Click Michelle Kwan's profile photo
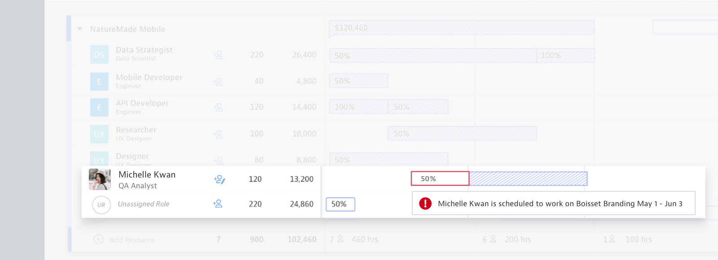 click(x=100, y=179)
